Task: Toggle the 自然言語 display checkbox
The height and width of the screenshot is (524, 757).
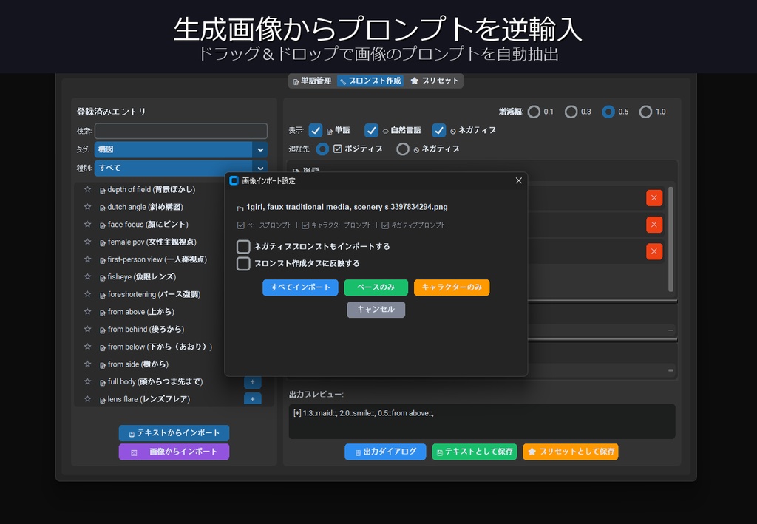Action: tap(371, 130)
